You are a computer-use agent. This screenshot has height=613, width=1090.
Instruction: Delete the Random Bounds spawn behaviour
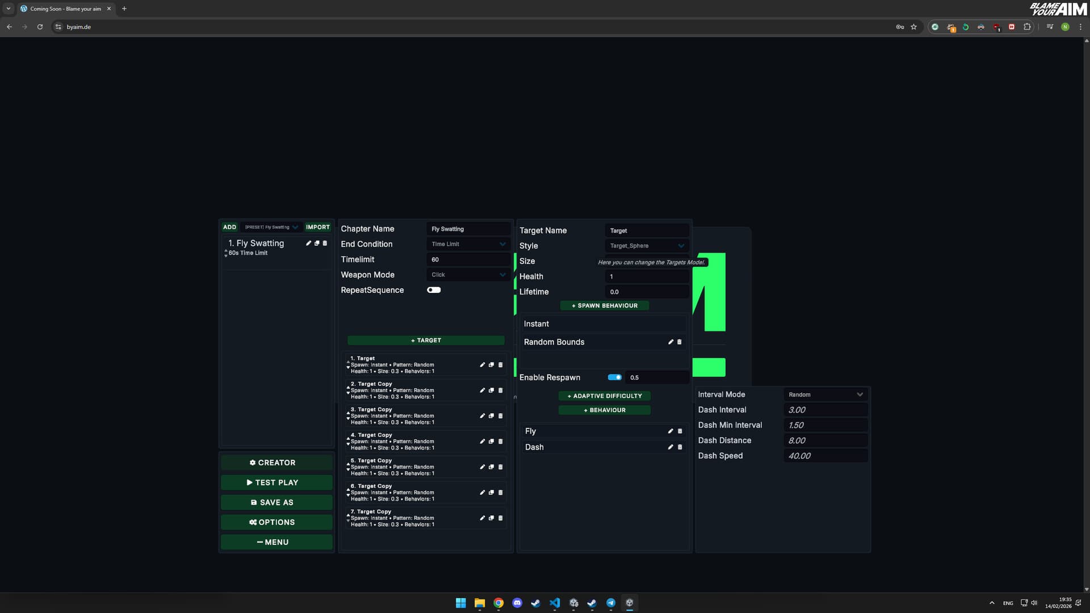point(680,342)
